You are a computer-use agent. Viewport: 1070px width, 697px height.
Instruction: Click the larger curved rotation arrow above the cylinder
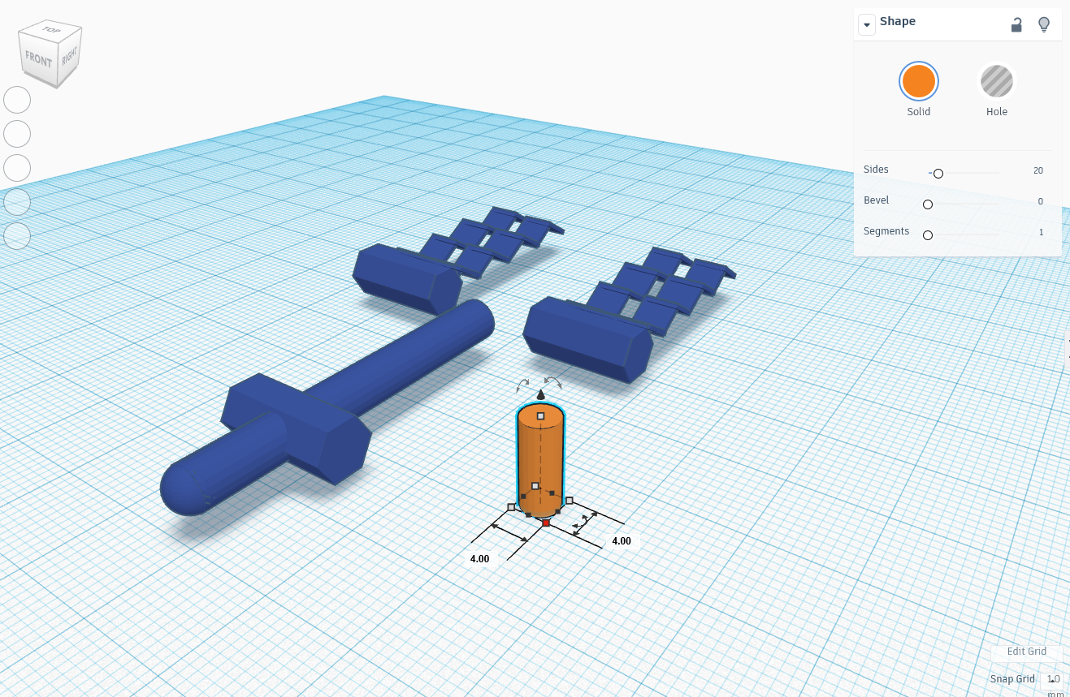point(553,381)
